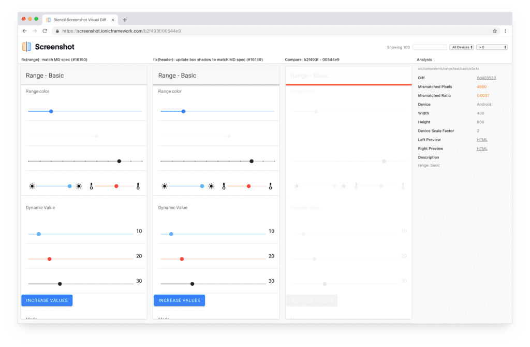Screen dimensions: 530x347
Task: Click the thermometer icon left of red slider in left panel
Action: [x=92, y=186]
